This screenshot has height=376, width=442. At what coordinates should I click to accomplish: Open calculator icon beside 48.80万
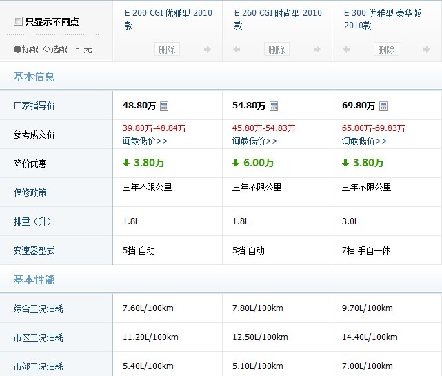tap(164, 106)
